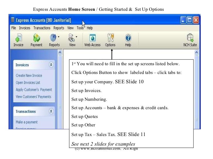This screenshot has width=213, height=159.
Task: Launch the NCH Suite toolbox icon
Action: pyautogui.click(x=190, y=38)
